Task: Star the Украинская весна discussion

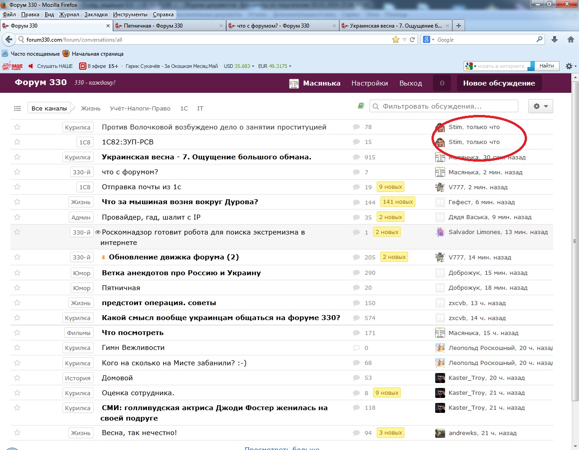Action: (17, 157)
